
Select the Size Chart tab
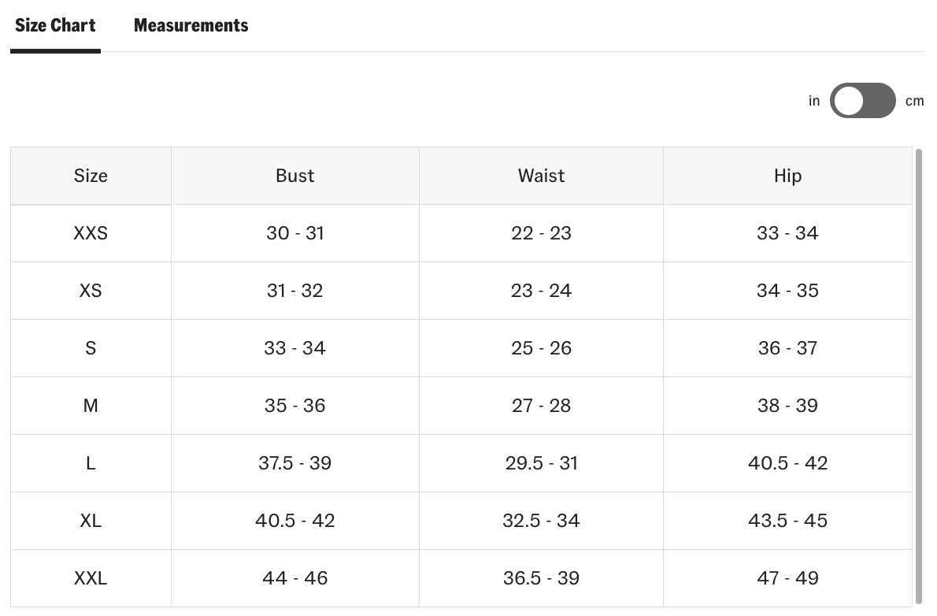click(55, 25)
